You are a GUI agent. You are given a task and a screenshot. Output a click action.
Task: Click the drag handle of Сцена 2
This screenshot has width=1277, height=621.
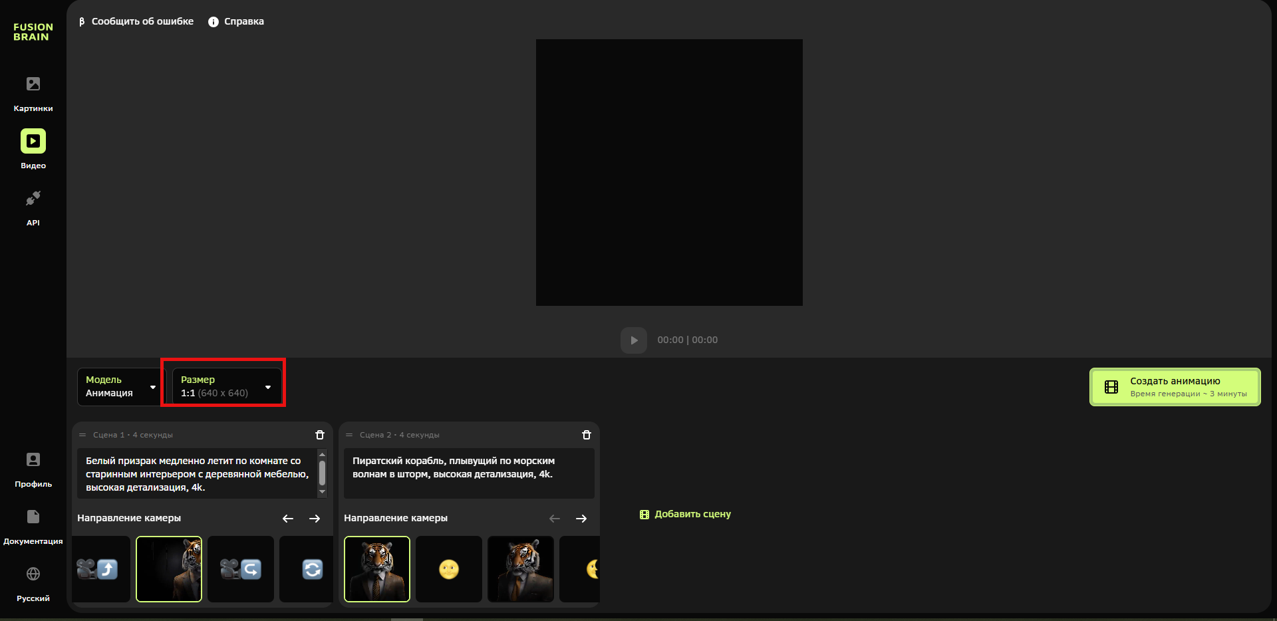(349, 435)
